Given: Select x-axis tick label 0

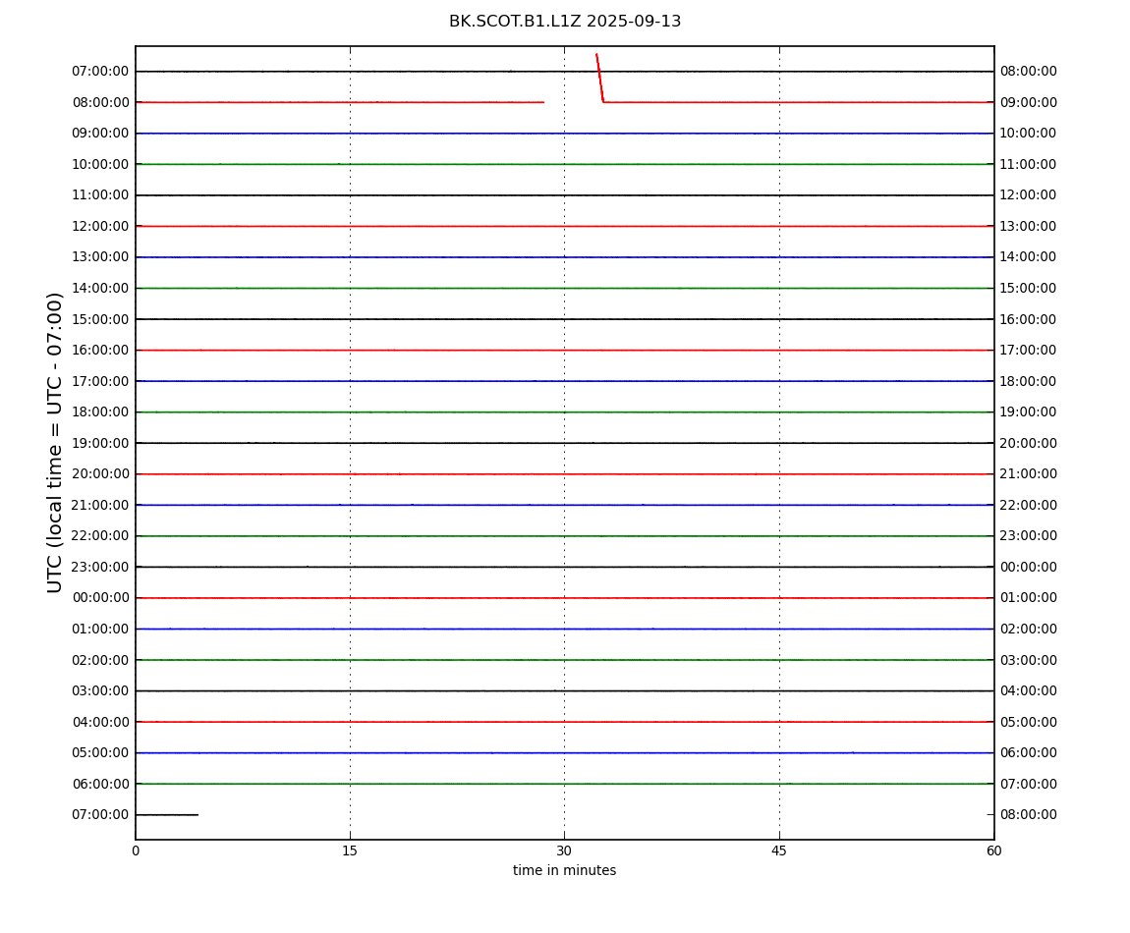Looking at the screenshot, I should (x=136, y=851).
